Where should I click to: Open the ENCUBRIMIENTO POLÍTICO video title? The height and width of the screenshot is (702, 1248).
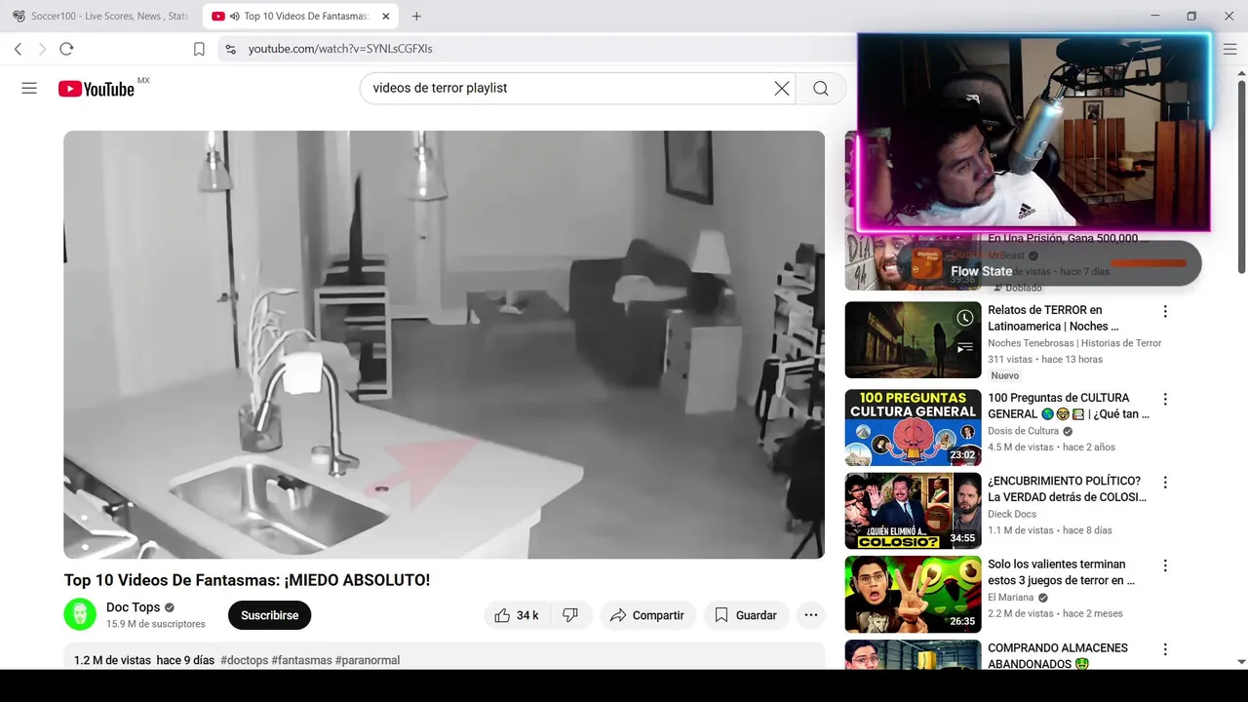click(1067, 488)
